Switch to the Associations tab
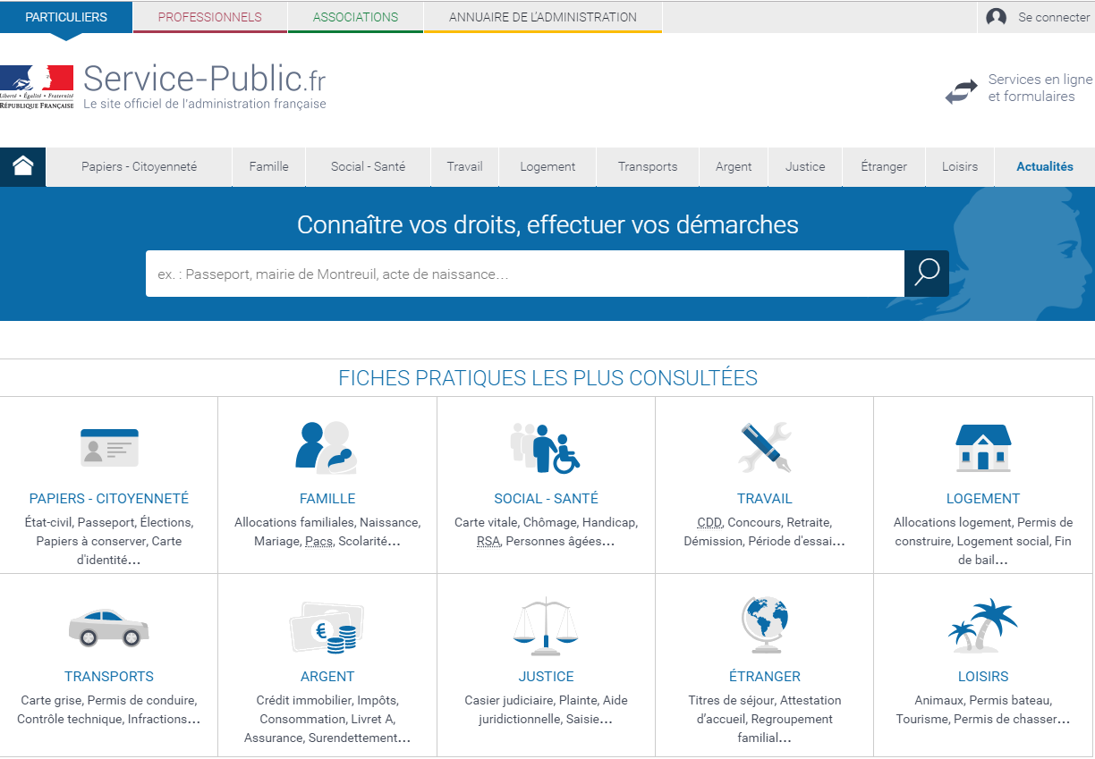1095x759 pixels. click(356, 17)
